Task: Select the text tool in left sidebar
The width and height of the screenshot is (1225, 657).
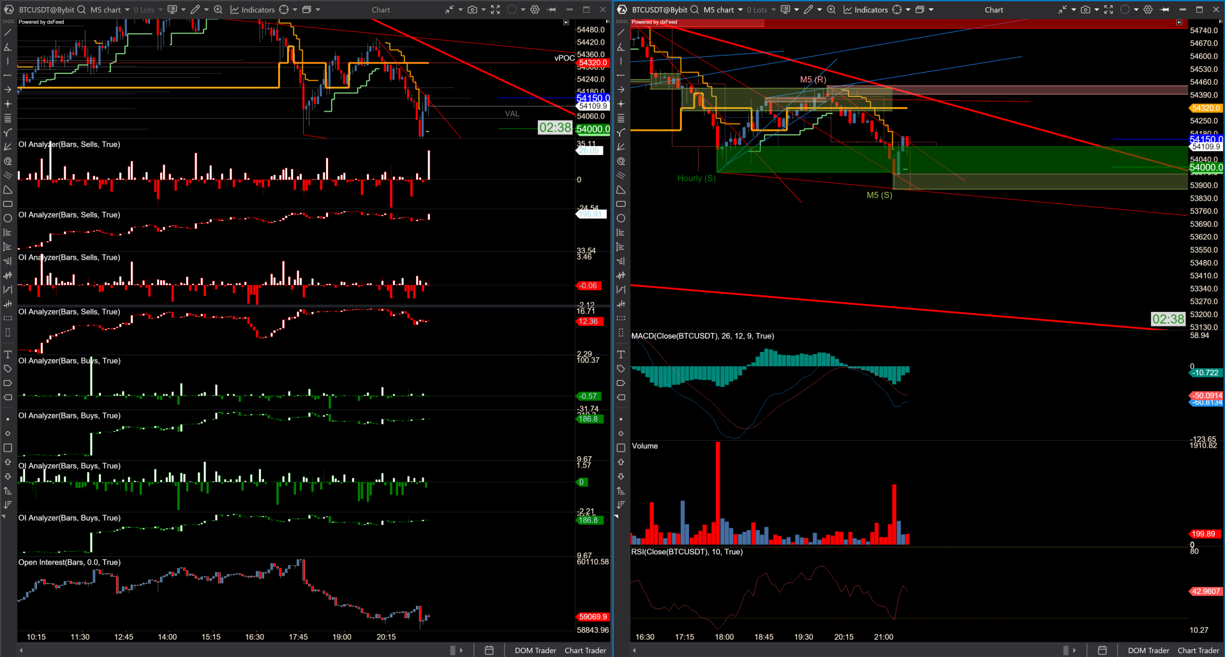Action: [8, 355]
